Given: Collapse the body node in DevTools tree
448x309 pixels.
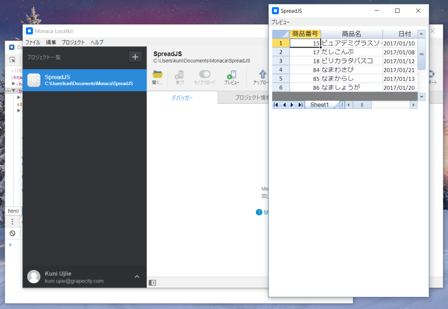Looking at the screenshot, I should coord(14,91).
